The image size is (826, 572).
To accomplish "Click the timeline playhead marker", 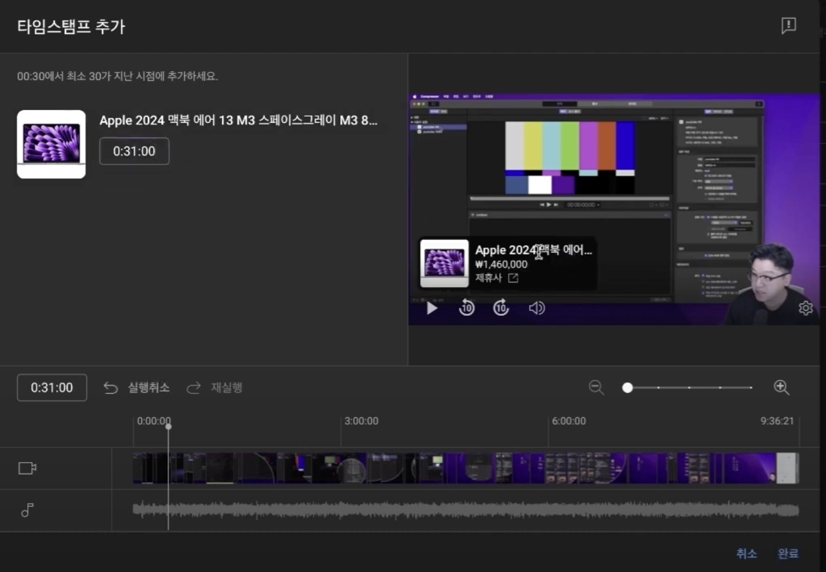I will (169, 426).
